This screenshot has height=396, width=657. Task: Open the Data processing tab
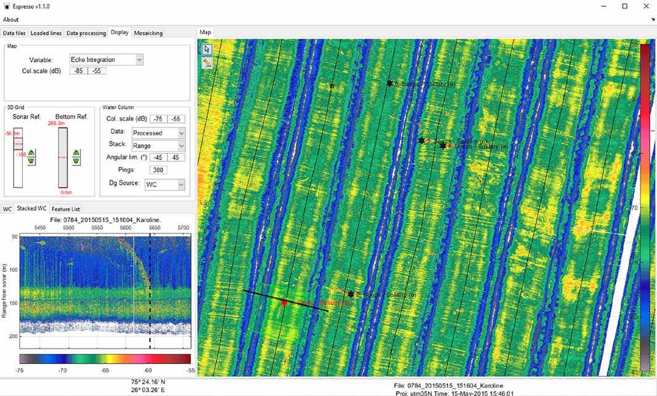[87, 33]
